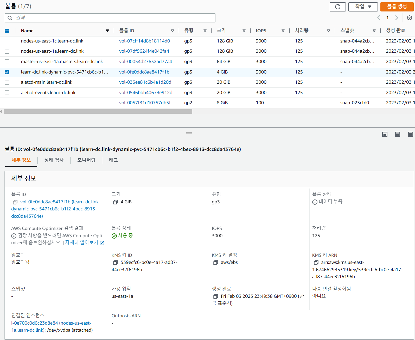Open table preferences gear icon
Screen dimensions: 415x340
[x=409, y=18]
